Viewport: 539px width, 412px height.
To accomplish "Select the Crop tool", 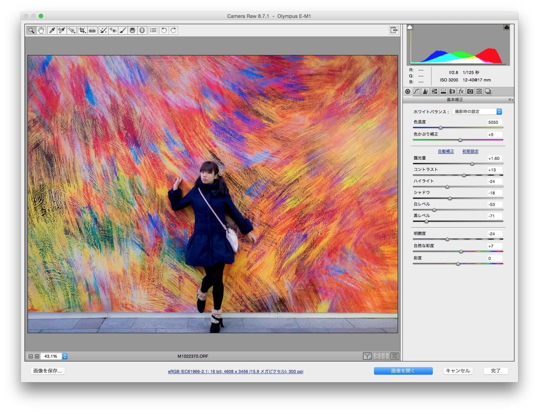I will (82, 30).
